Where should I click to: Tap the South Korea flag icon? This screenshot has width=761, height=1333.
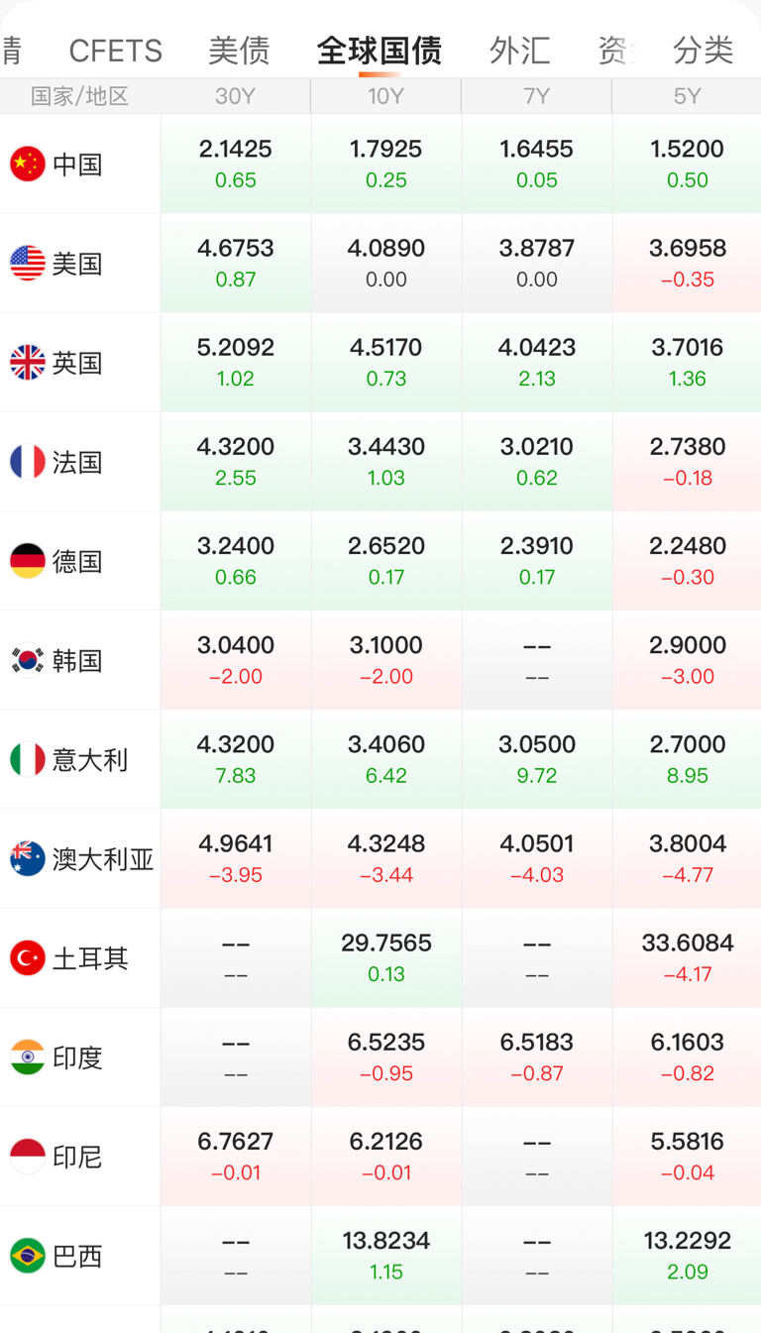pyautogui.click(x=28, y=660)
